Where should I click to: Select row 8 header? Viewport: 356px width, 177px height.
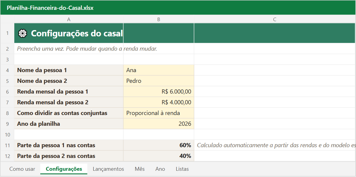7,113
